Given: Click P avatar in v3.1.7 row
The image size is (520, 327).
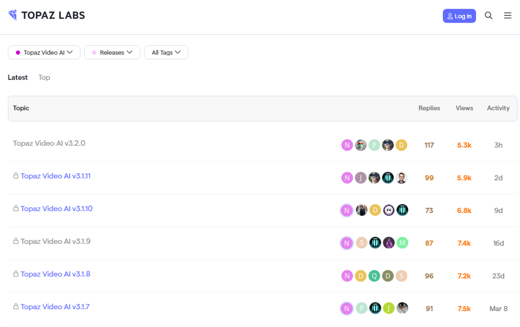Looking at the screenshot, I should pyautogui.click(x=362, y=308).
